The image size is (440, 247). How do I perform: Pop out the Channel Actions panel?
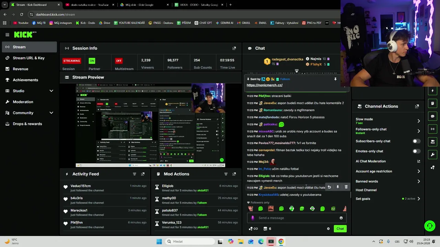[x=417, y=106]
